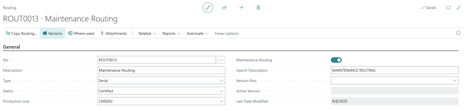Click the pencil edit icon
The height and width of the screenshot is (111, 468).
208,8
